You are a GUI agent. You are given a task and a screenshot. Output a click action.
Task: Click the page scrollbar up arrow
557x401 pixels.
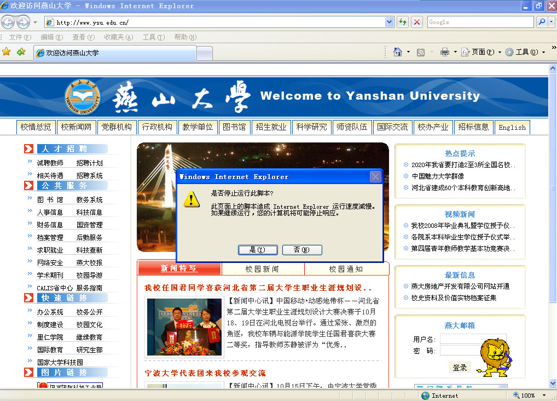click(553, 68)
